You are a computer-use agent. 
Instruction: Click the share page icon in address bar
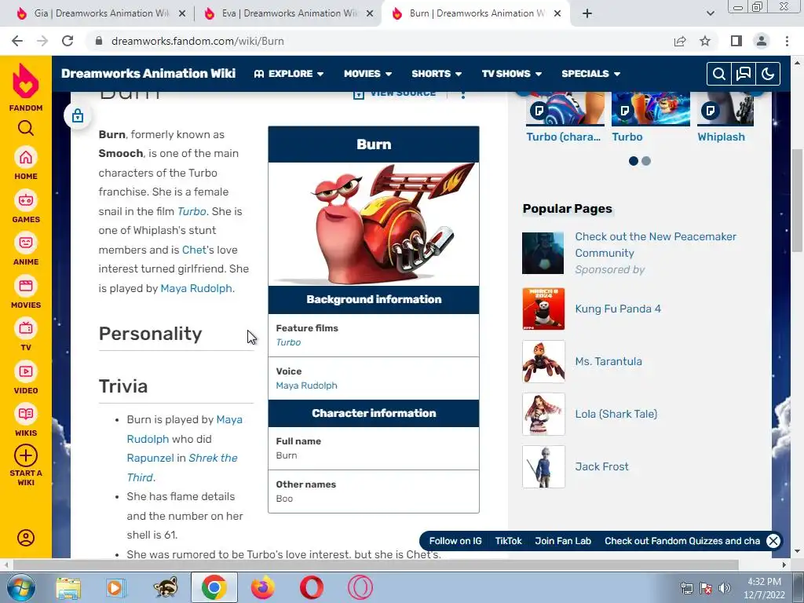(x=680, y=41)
